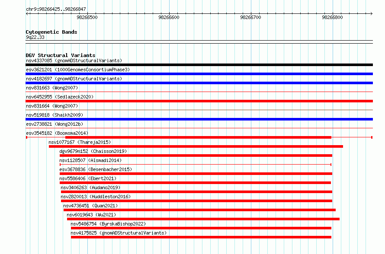This screenshot has width=385, height=254.
Task: Select the black nsv4337085 variant bar
Action: pyautogui.click(x=199, y=65)
